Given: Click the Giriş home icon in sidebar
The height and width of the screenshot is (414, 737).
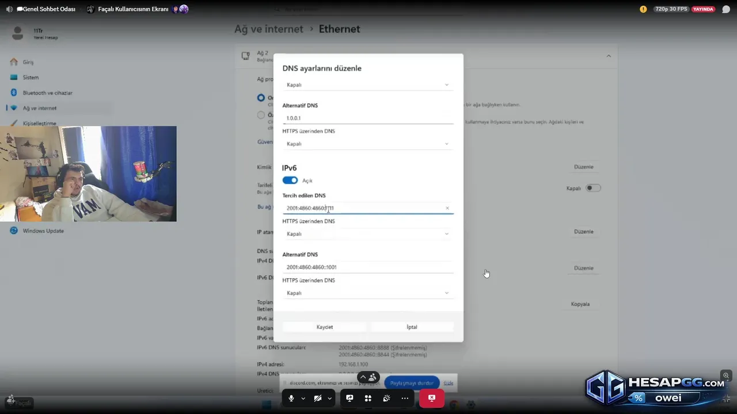Looking at the screenshot, I should click(14, 62).
